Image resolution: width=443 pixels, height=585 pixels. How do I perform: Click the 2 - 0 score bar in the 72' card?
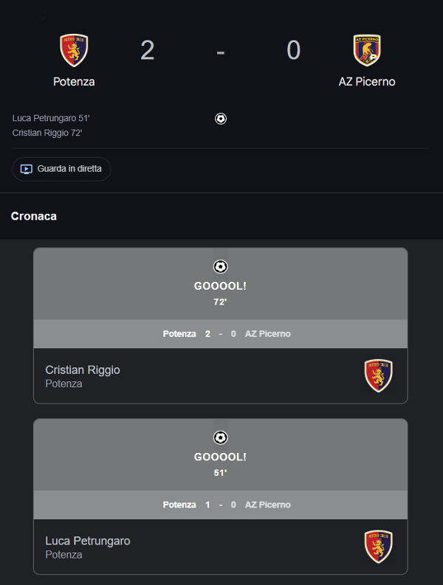coord(220,334)
